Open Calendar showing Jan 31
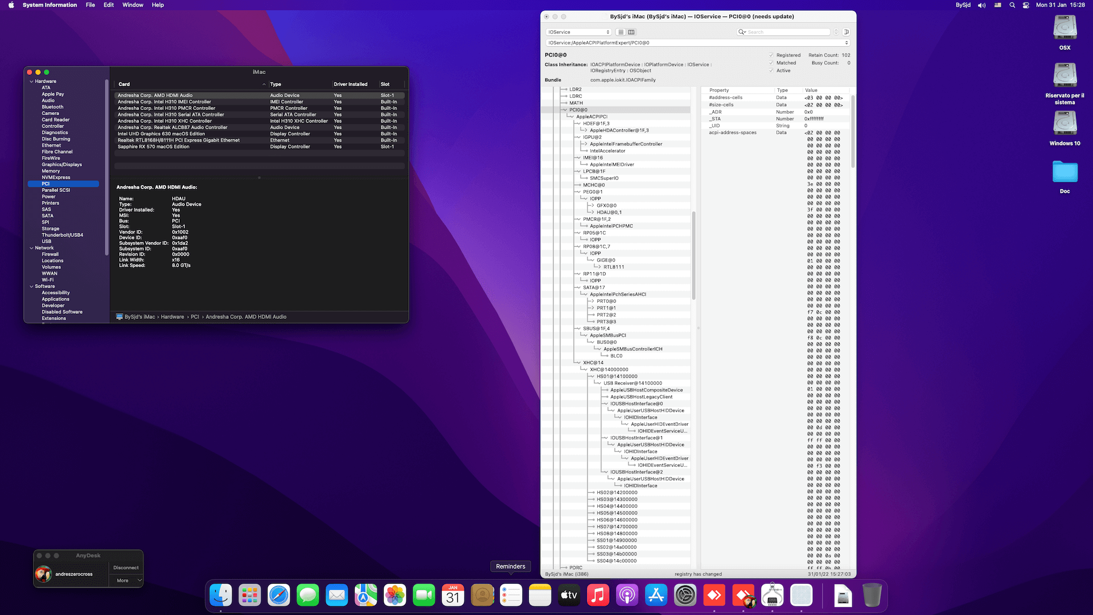Screen dimensions: 1093x615 453,596
